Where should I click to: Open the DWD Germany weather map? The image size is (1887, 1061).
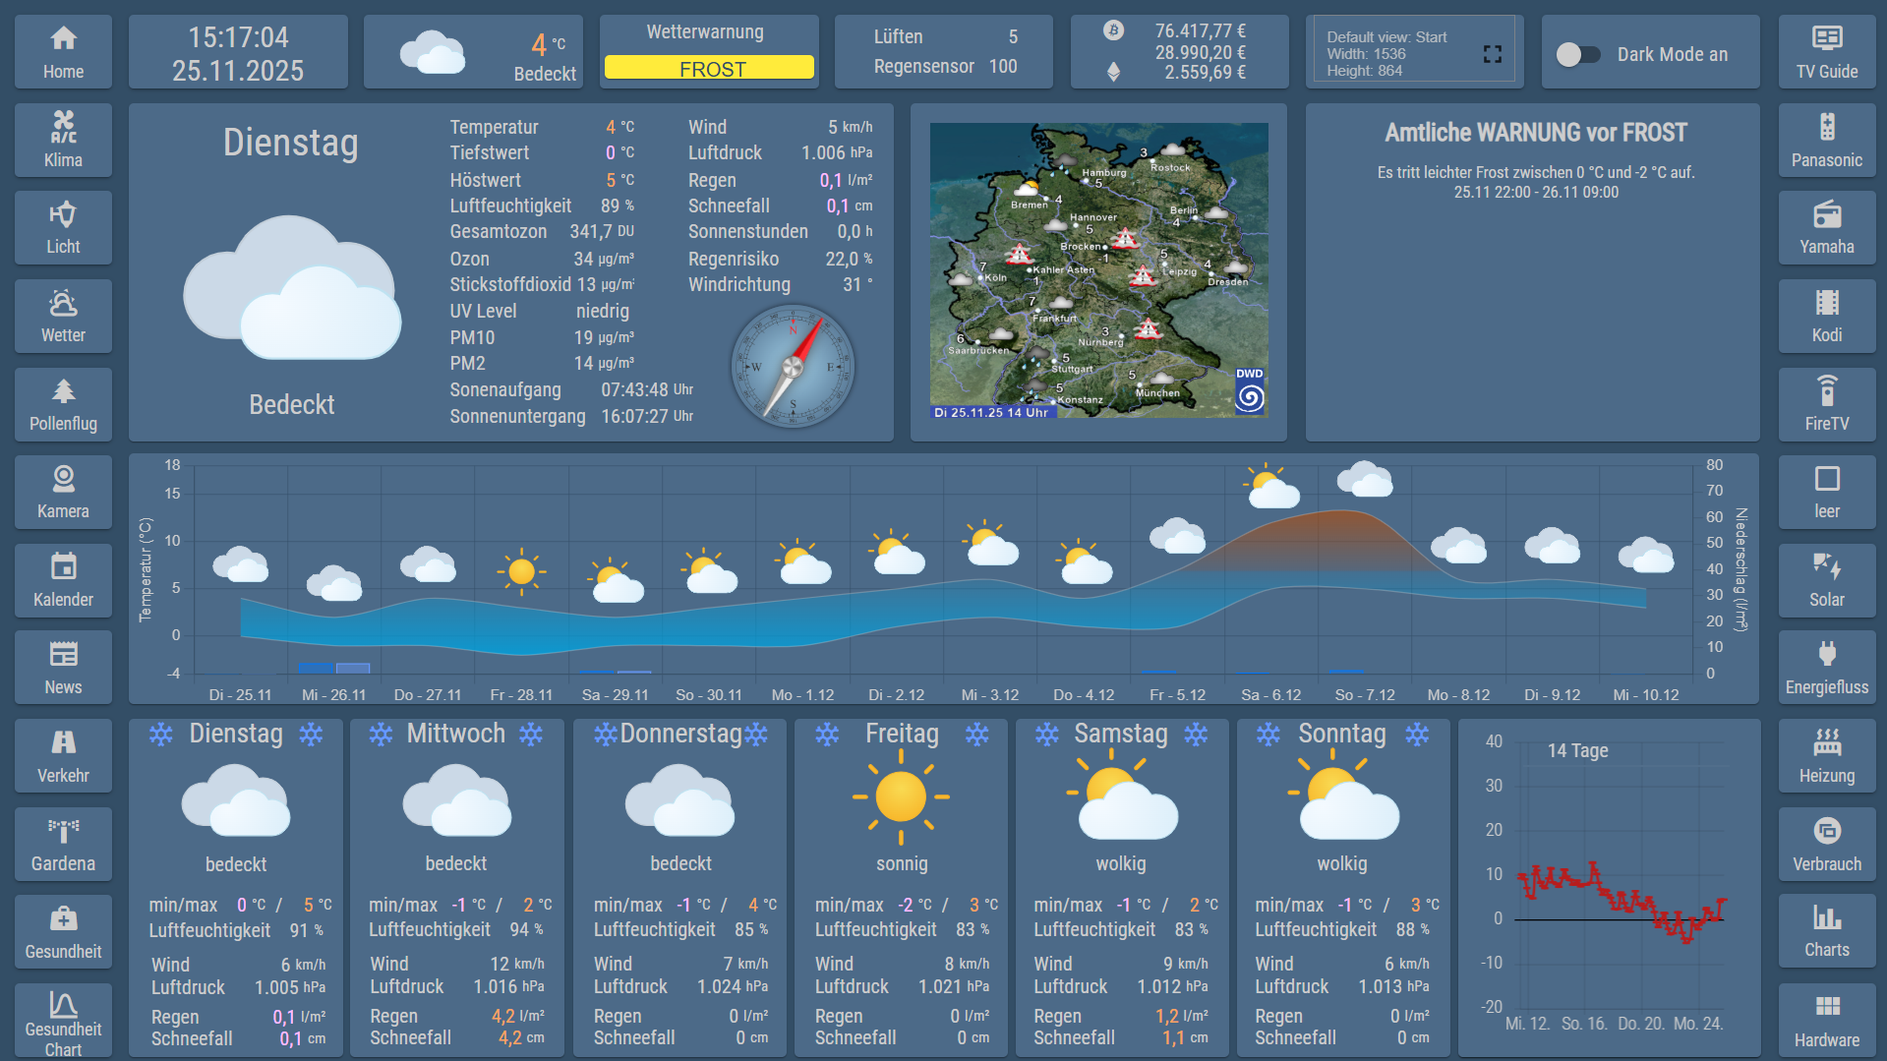pyautogui.click(x=1098, y=270)
